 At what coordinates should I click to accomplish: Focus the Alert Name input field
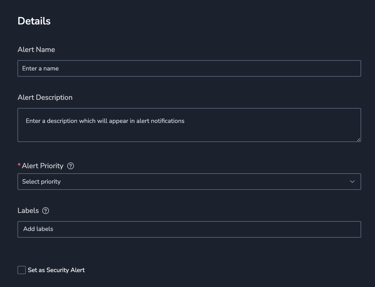click(189, 68)
